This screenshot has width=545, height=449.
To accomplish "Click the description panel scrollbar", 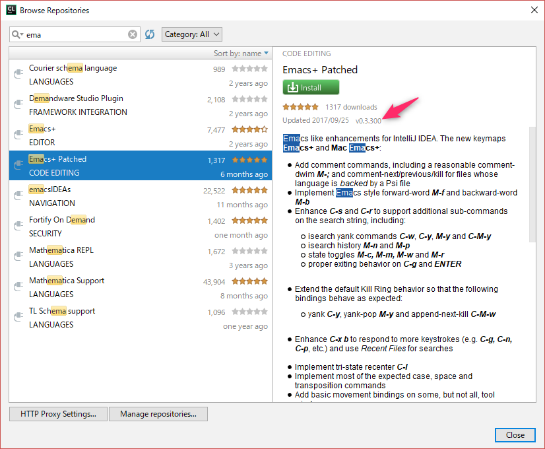I will (532, 184).
